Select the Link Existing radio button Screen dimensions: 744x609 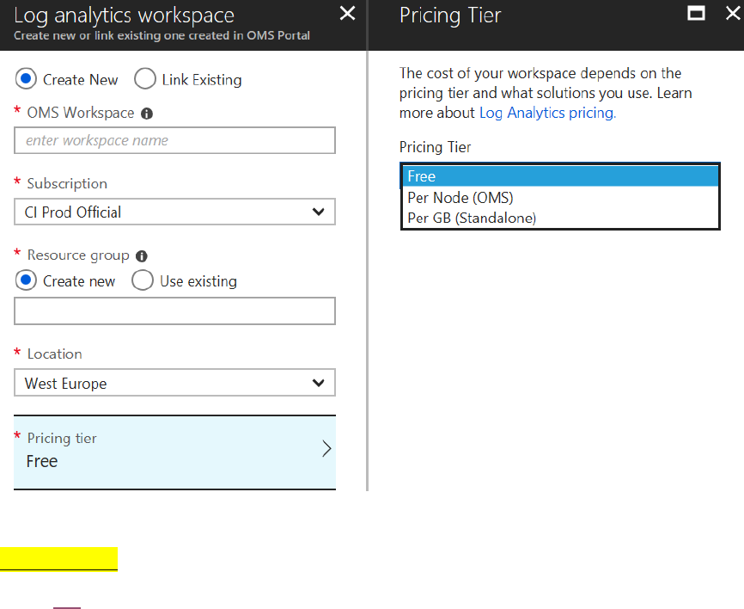(145, 79)
